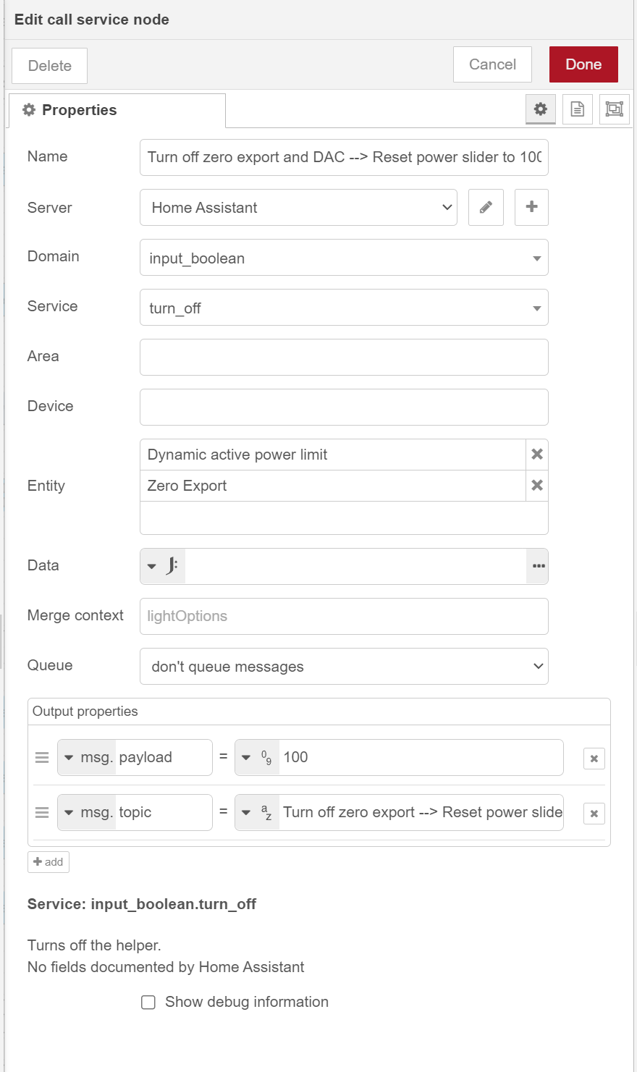Image resolution: width=637 pixels, height=1072 pixels.
Task: Open the node appearance settings icon
Action: [x=614, y=109]
